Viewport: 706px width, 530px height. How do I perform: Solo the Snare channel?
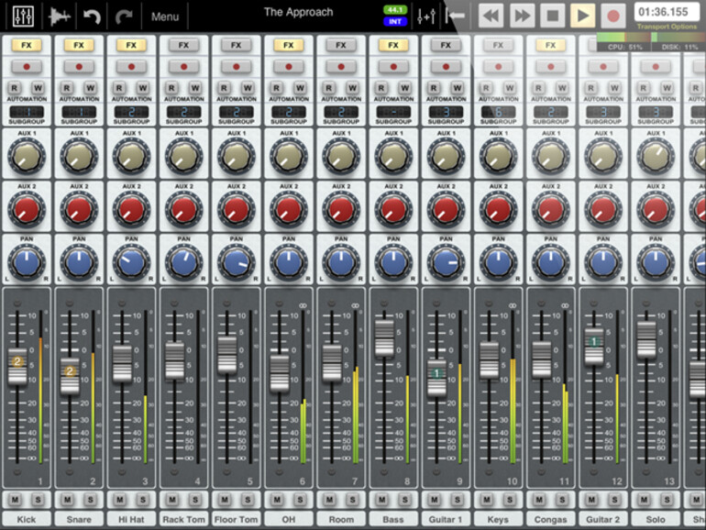pyautogui.click(x=91, y=499)
